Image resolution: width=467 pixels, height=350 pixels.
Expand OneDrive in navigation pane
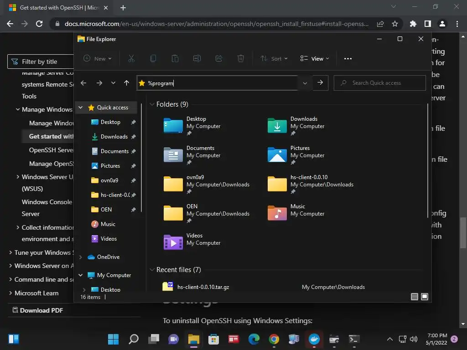click(80, 257)
